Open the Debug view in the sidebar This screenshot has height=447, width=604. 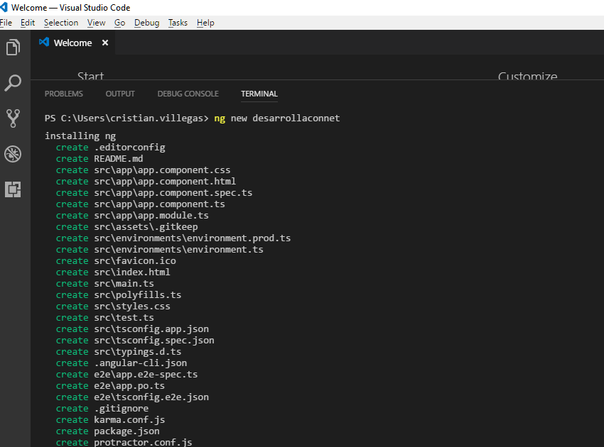(13, 154)
